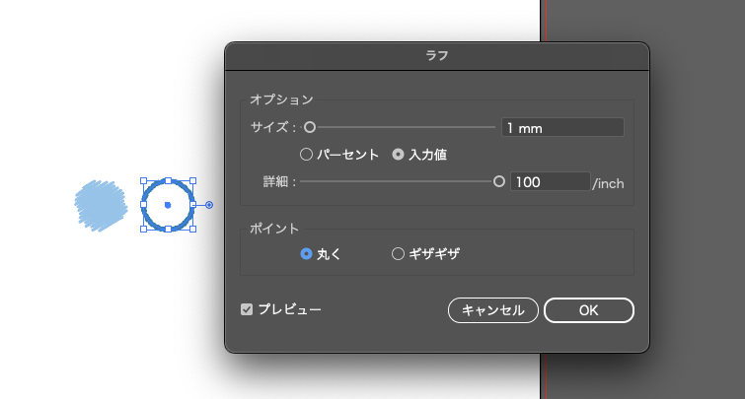This screenshot has width=745, height=399.
Task: Confirm the dialog with OK
Action: click(x=589, y=310)
